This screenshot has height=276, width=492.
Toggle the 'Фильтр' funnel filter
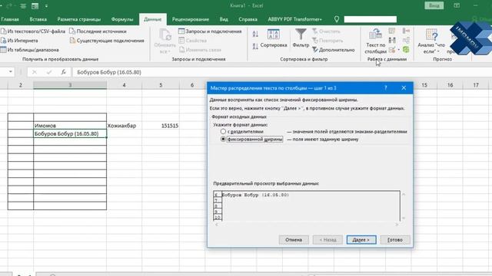pos(301,39)
